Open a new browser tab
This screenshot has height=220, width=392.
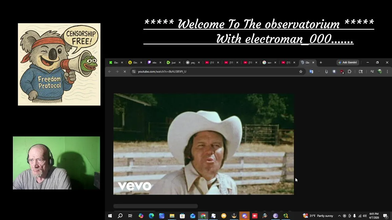(321, 62)
